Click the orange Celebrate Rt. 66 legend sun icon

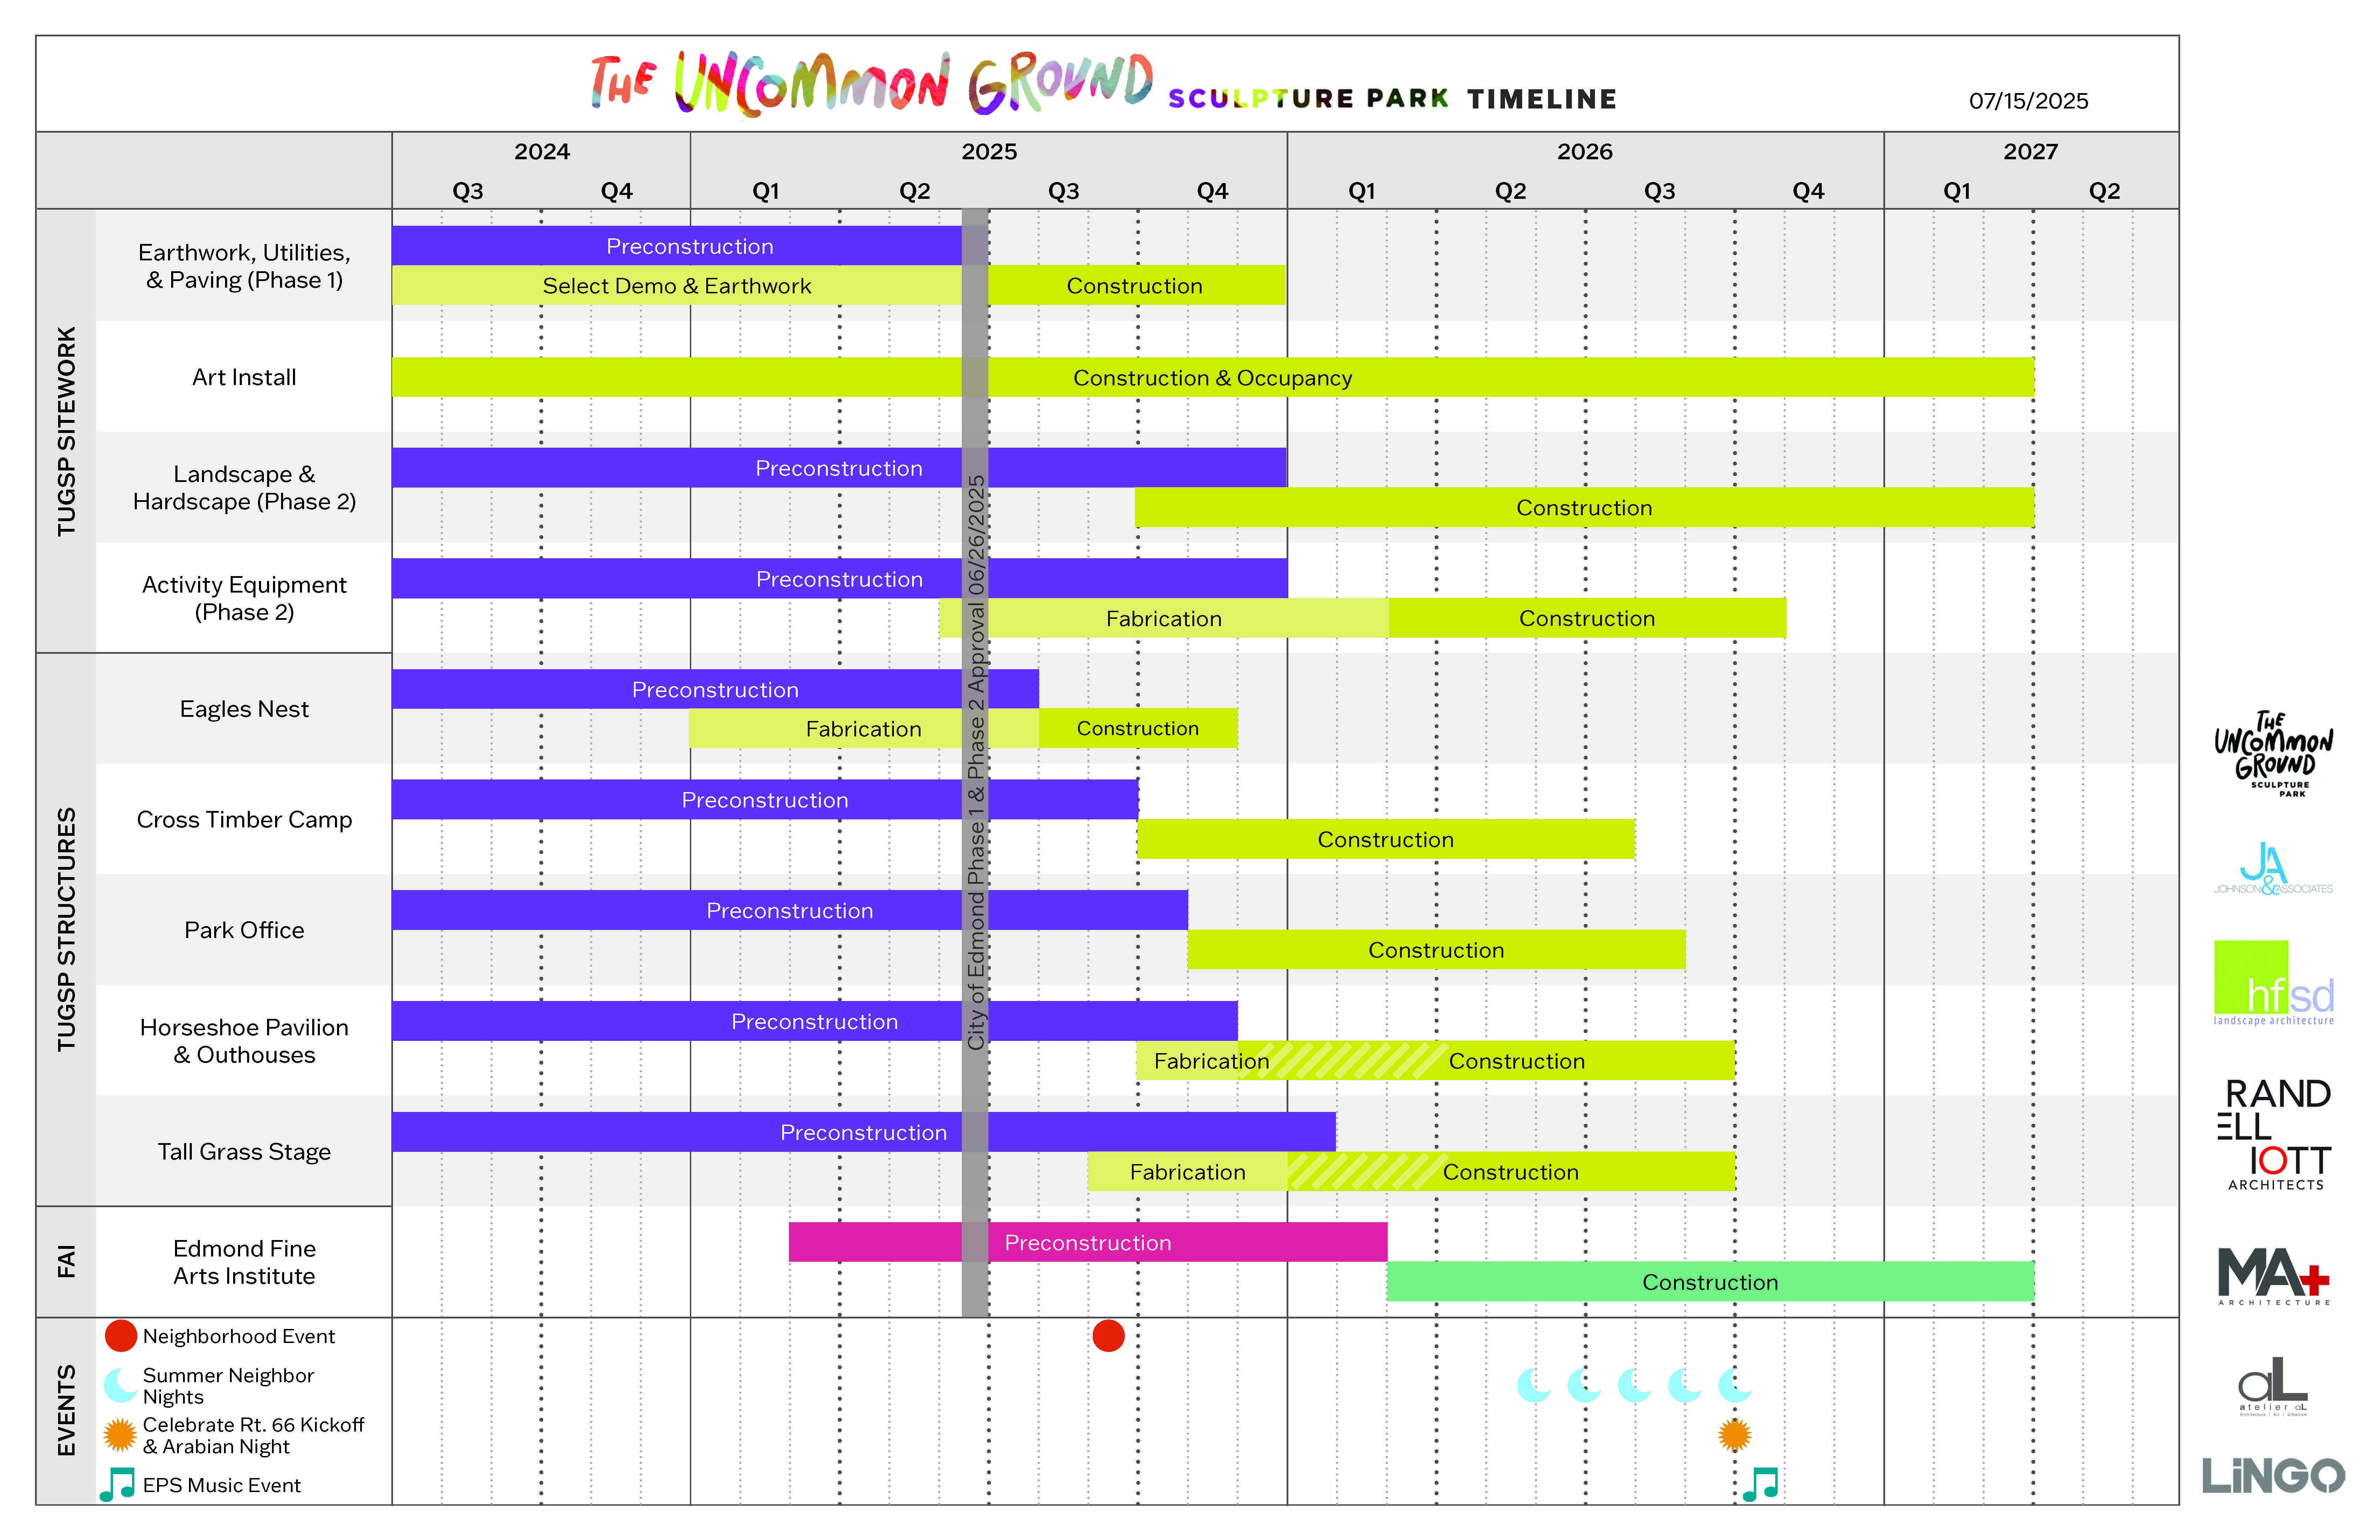120,1435
